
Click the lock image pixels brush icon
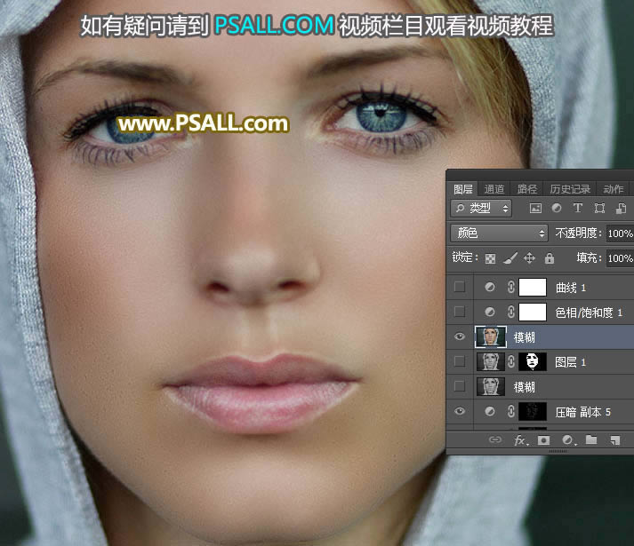(x=510, y=258)
